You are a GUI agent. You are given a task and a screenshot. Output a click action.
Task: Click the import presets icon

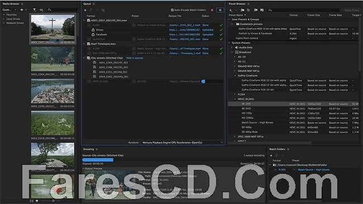256,10
